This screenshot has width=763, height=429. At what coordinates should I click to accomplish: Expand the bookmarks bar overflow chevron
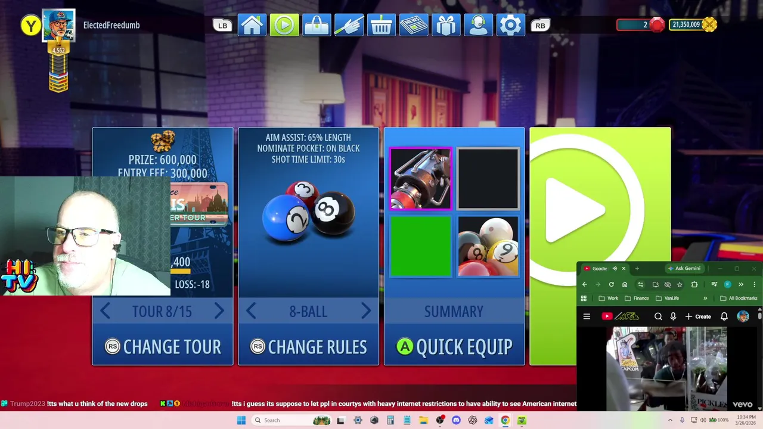705,298
